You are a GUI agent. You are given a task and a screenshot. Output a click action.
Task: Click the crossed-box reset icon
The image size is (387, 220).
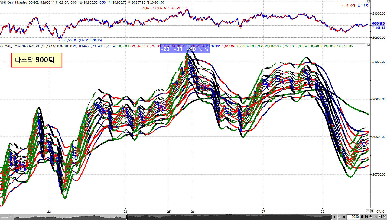[385, 217]
